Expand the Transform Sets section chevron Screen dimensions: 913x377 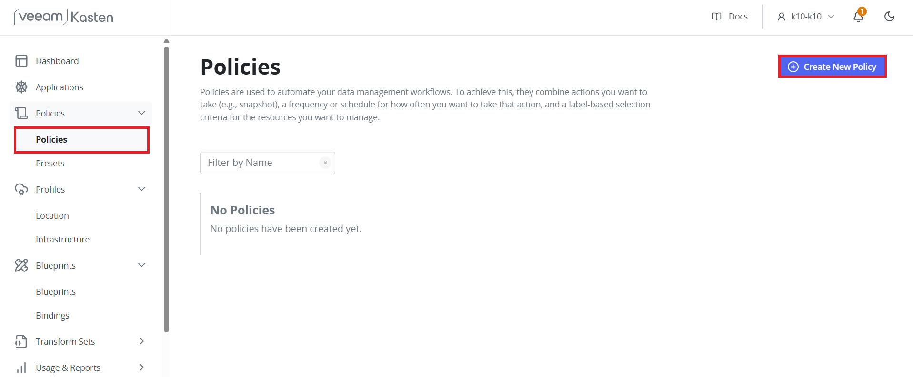[141, 341]
